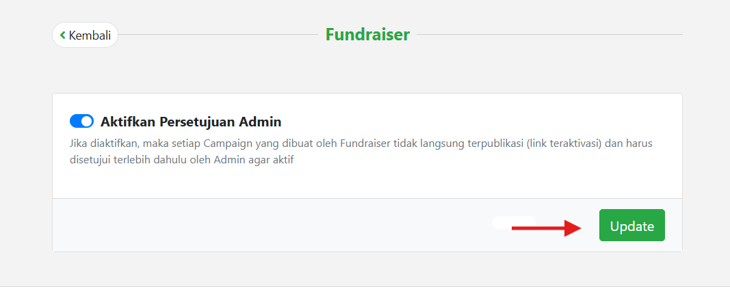The image size is (730, 287).
Task: Go back with the Kembali button
Action: click(x=85, y=35)
